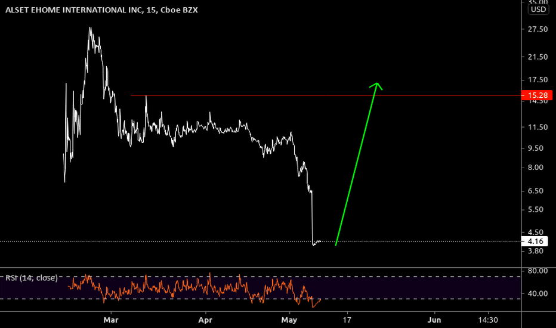556x328 pixels.
Task: Click the 17 date label
Action: coord(347,320)
